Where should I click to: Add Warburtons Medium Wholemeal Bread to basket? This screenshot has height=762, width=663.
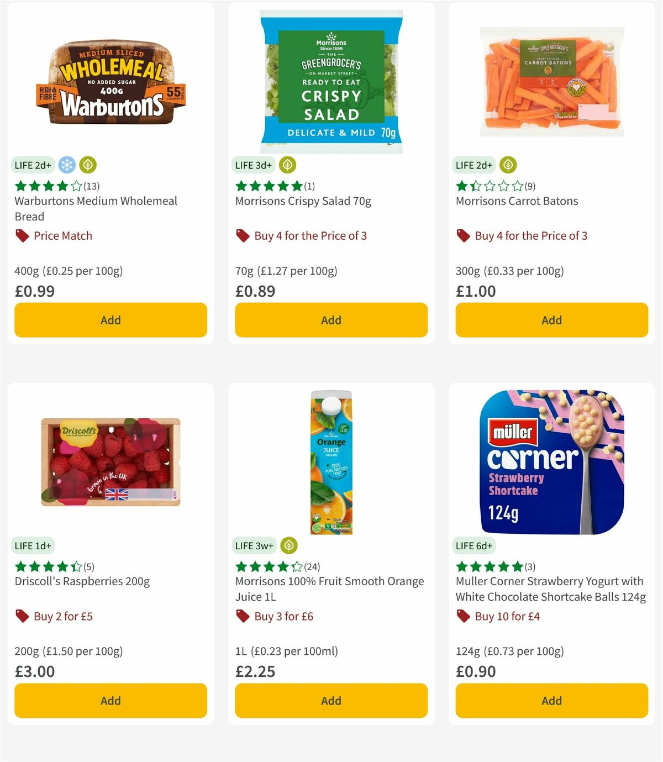point(110,320)
